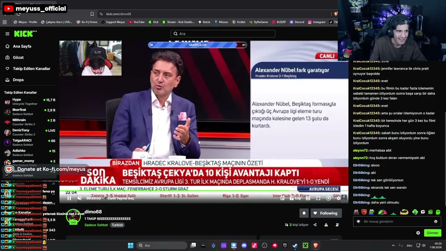Pause the stream video
This screenshot has height=251, width=446.
click(x=69, y=198)
